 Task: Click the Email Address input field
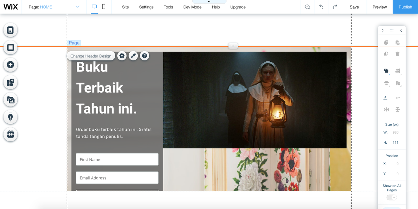click(117, 178)
